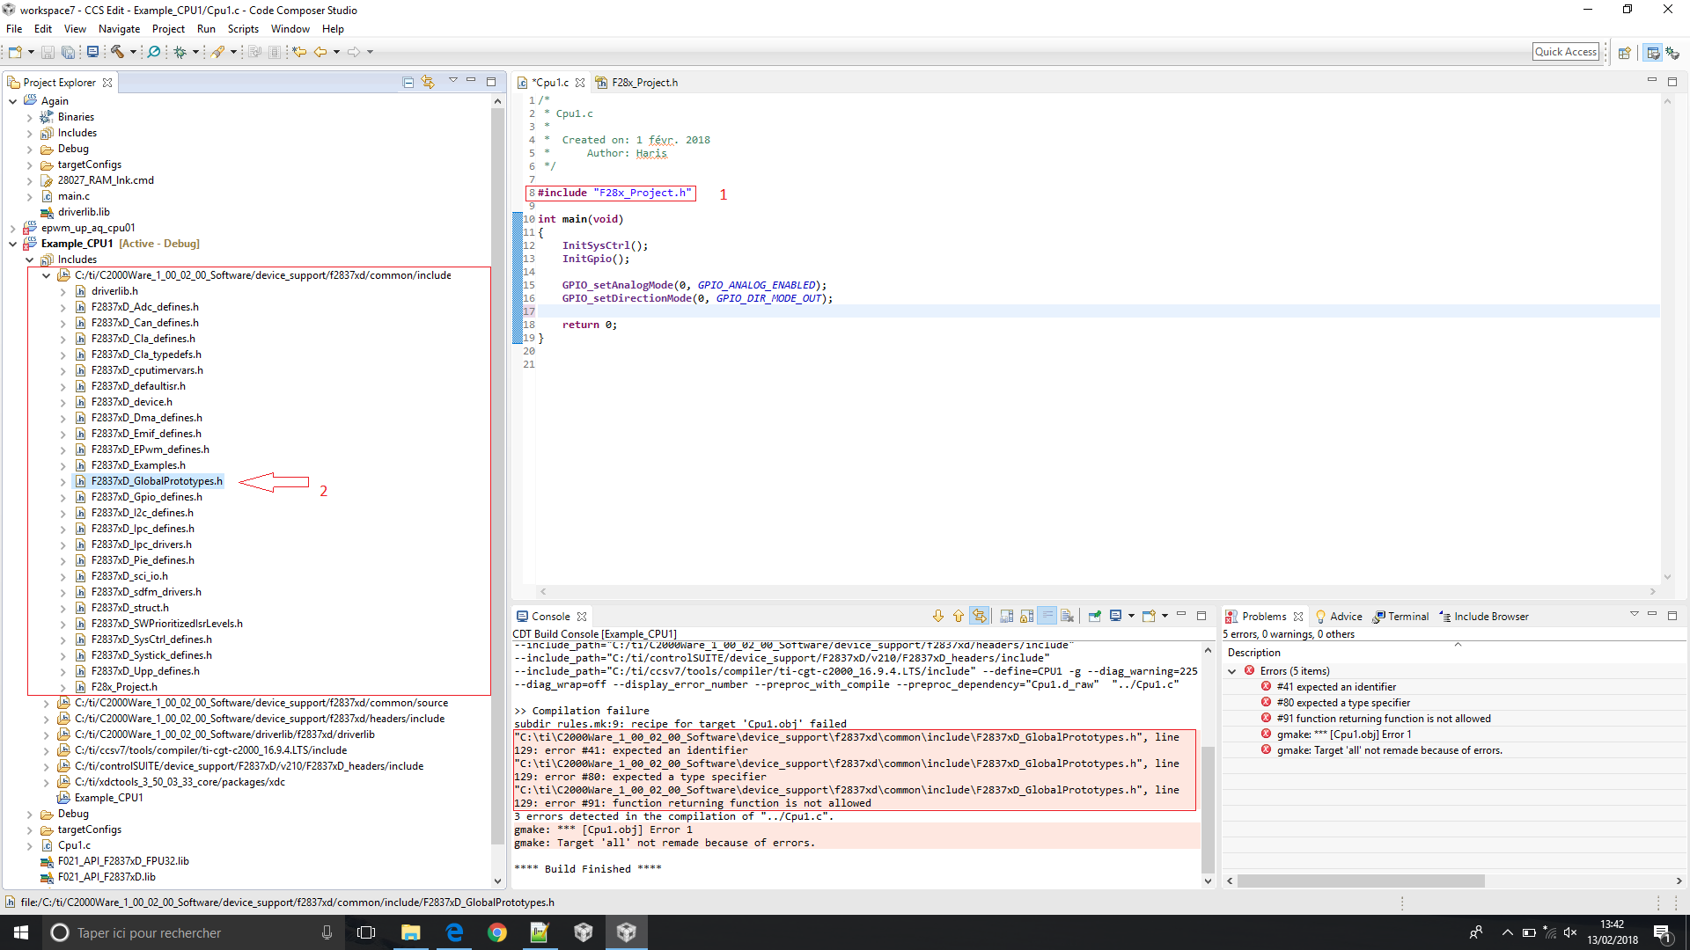Click the Save All toolbar icon
Screen dimensions: 1690x950
[68, 52]
